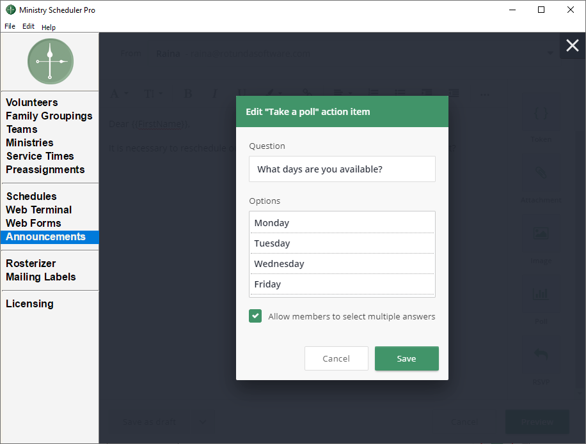Go to Volunteers in the sidebar
Viewport: 586px width, 444px height.
[32, 102]
